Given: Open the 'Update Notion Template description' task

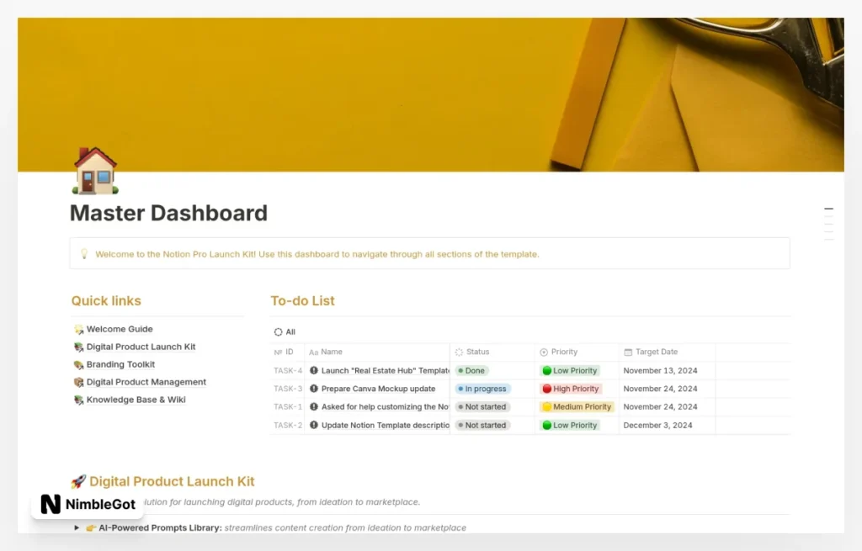Looking at the screenshot, I should (x=385, y=425).
